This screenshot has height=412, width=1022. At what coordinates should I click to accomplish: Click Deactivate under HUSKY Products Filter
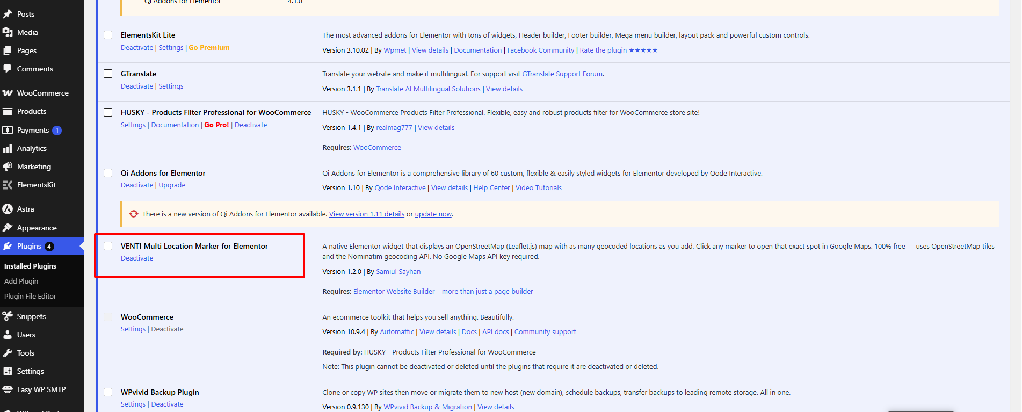click(250, 125)
